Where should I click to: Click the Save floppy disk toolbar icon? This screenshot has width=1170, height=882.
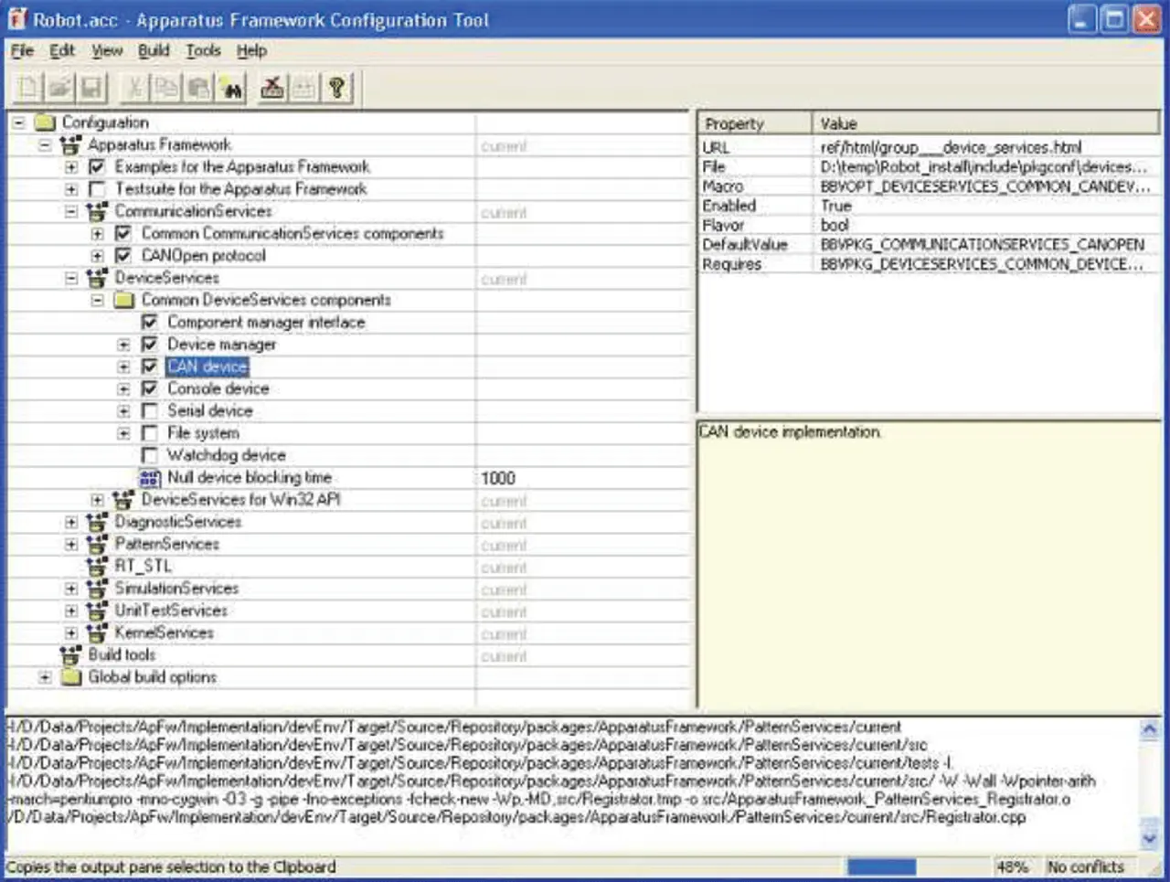point(90,88)
